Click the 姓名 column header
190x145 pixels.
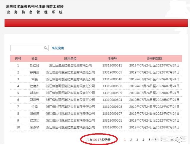pos(34,59)
